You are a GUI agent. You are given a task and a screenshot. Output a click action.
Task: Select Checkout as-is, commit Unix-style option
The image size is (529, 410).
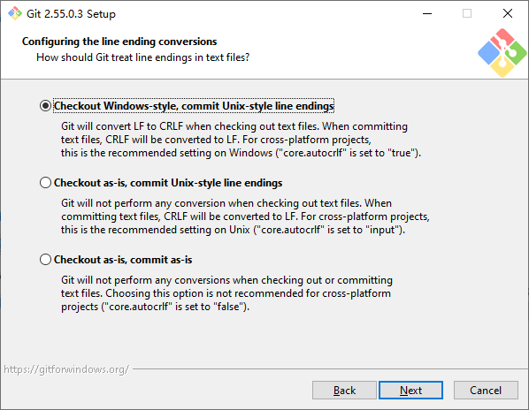45,183
